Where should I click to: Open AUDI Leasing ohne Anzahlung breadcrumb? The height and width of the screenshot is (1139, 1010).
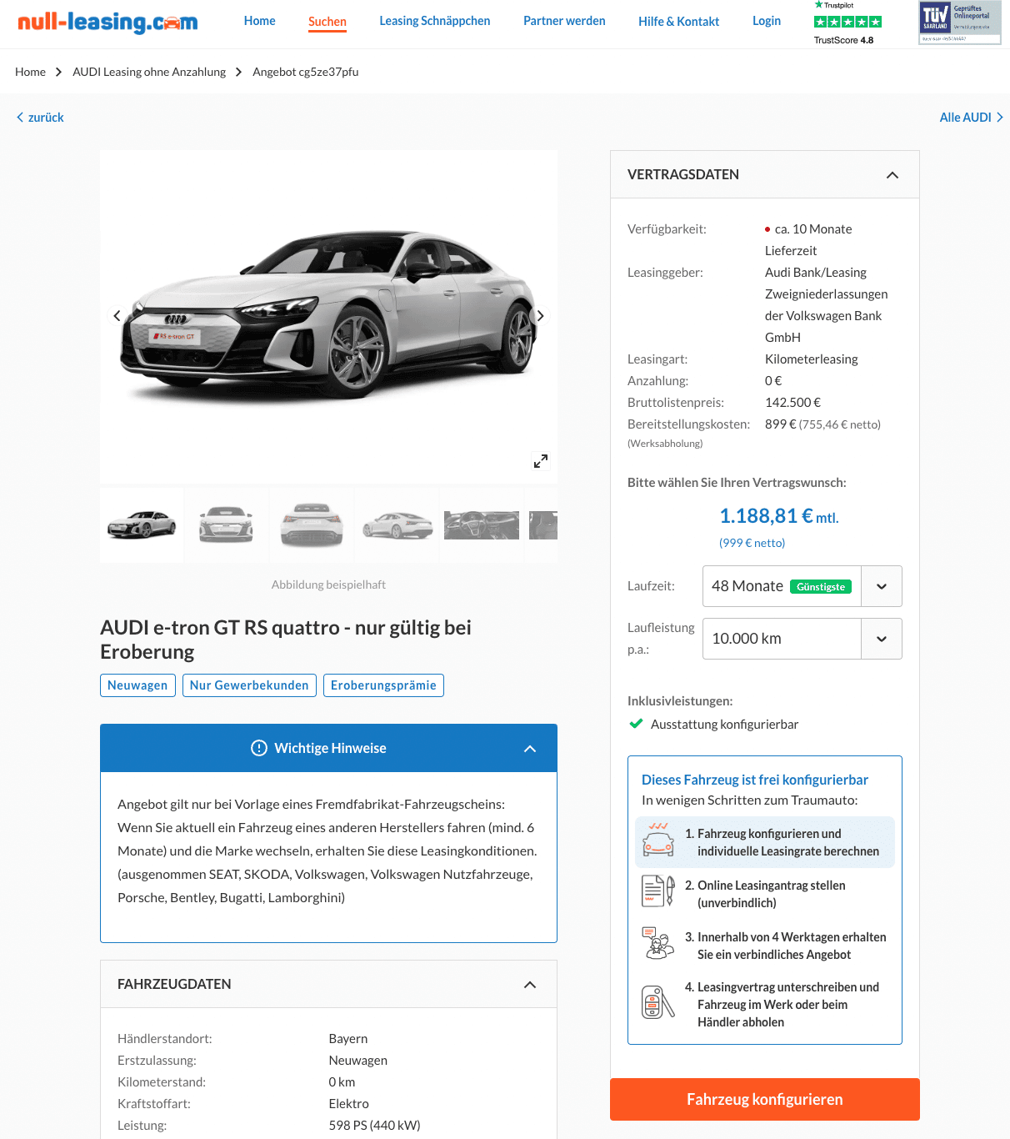149,72
